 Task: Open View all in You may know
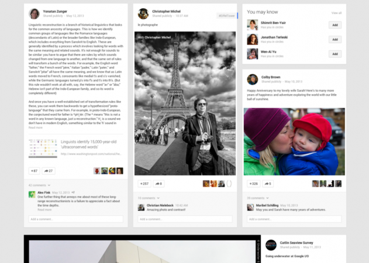pos(336,12)
